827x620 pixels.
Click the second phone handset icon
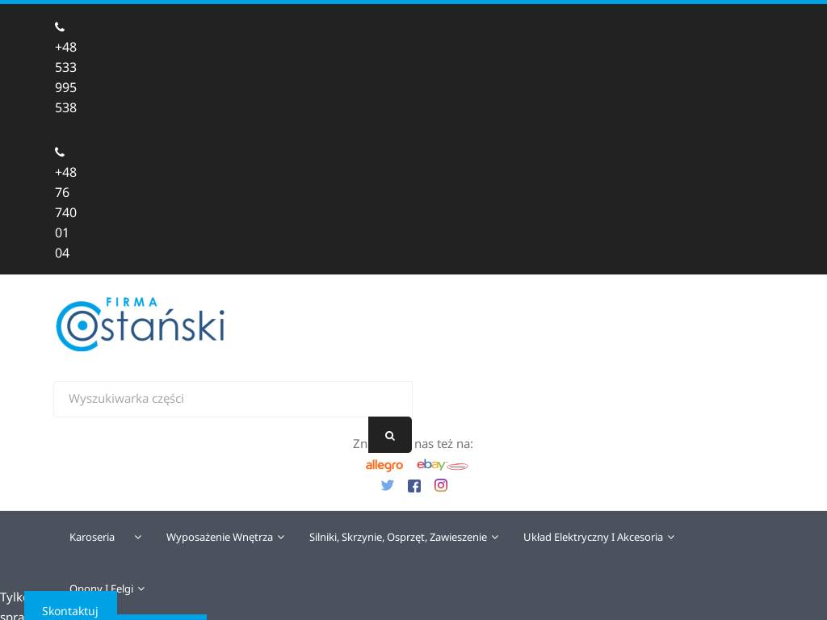click(x=60, y=152)
